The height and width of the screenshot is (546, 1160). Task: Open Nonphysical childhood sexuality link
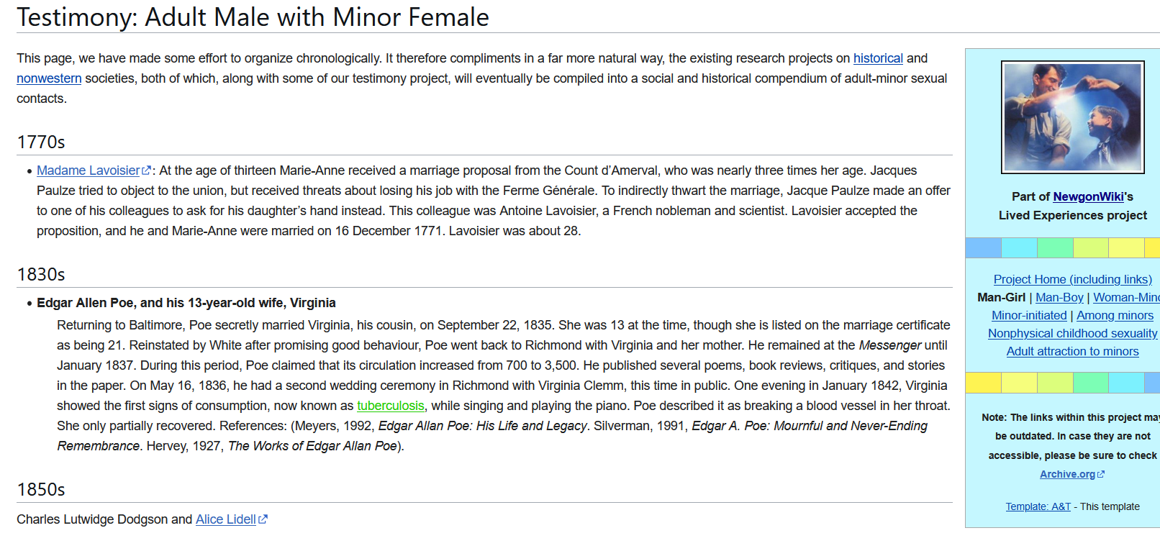point(1072,333)
